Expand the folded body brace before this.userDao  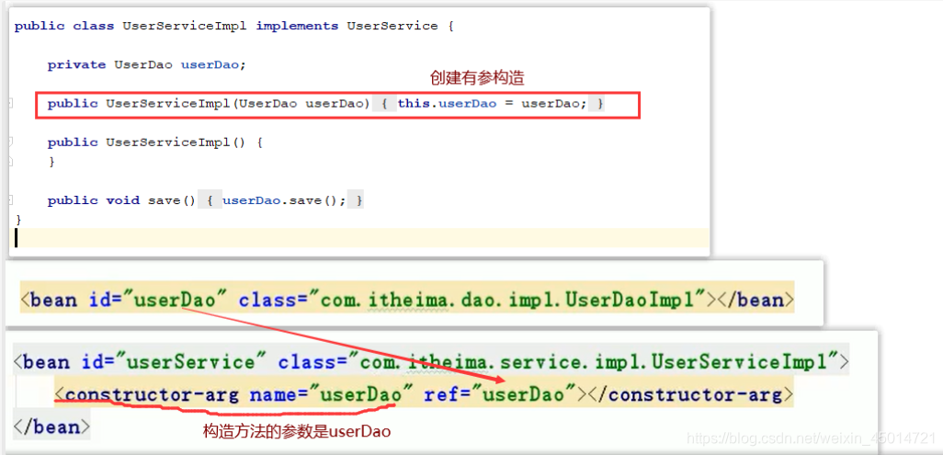(x=385, y=104)
